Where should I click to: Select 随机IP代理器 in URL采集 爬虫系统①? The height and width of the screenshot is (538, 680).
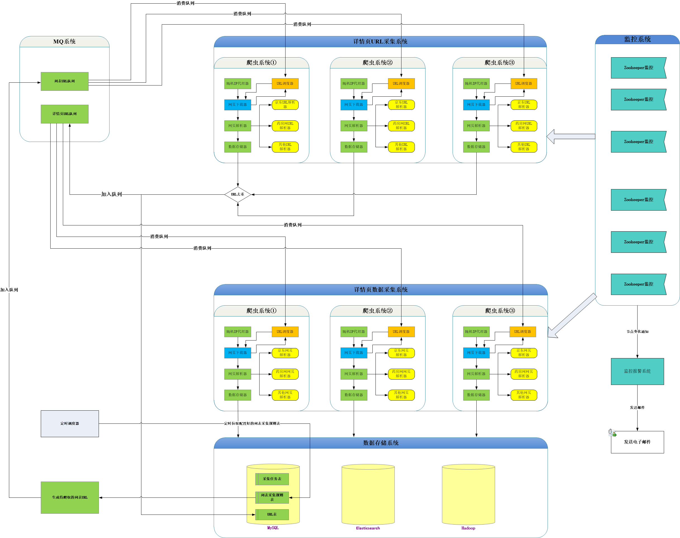pyautogui.click(x=237, y=84)
